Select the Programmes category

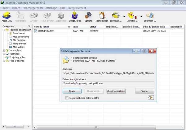[20, 44]
